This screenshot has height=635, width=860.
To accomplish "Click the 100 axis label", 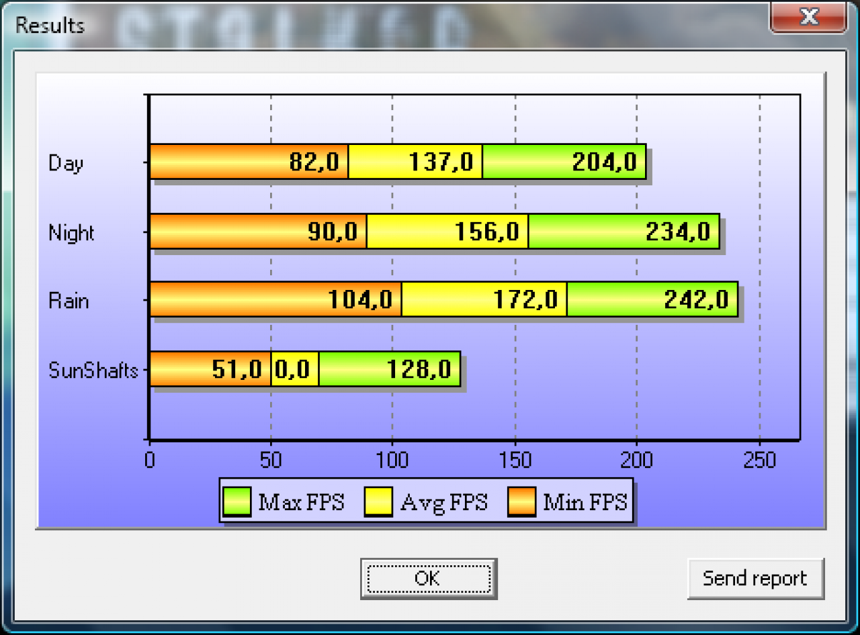I will (x=392, y=460).
